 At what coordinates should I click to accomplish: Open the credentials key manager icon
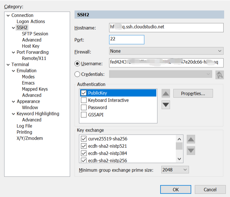pyautogui.click(x=219, y=75)
